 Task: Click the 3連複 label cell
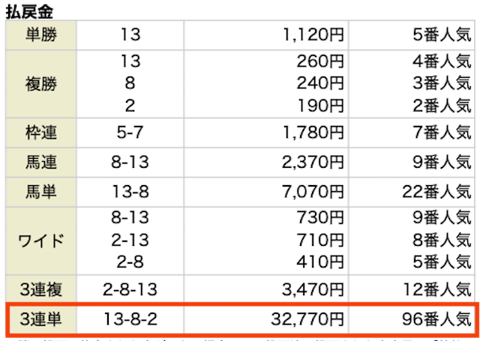[41, 289]
